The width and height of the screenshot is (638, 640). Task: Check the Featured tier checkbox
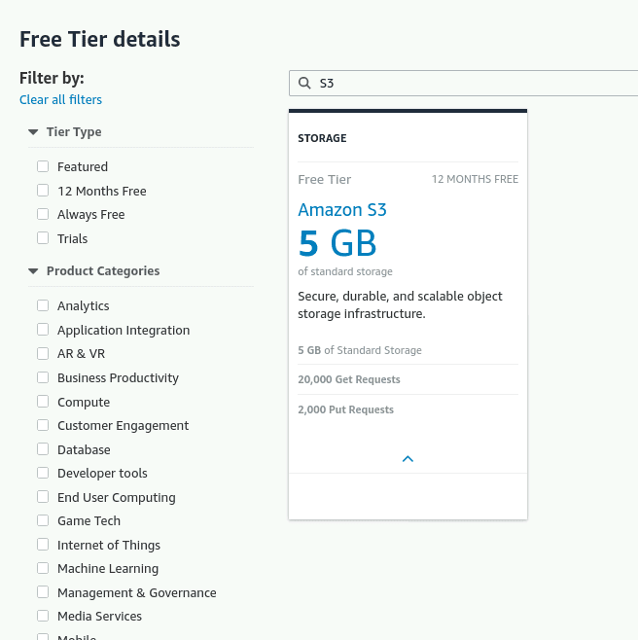tap(43, 166)
